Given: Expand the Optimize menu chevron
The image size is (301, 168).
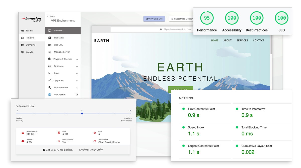Looking at the screenshot, I should (x=77, y=67).
